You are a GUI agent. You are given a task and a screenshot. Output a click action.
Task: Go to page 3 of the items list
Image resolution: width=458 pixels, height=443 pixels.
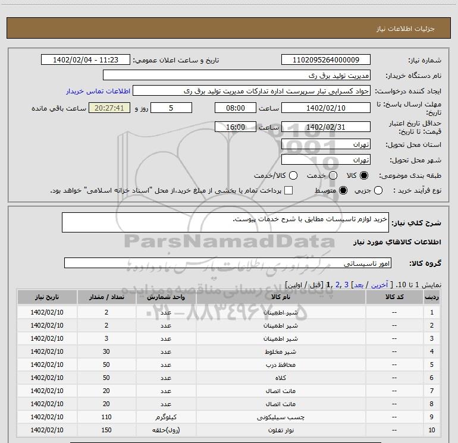pyautogui.click(x=346, y=284)
